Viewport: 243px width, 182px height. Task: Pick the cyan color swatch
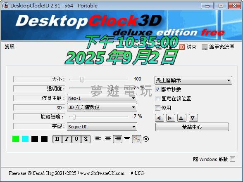click(x=25, y=139)
